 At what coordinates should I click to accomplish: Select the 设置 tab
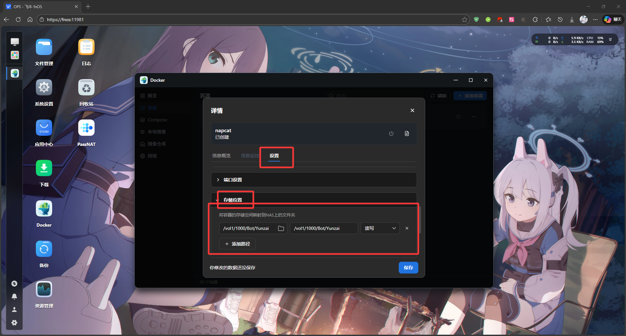(274, 156)
